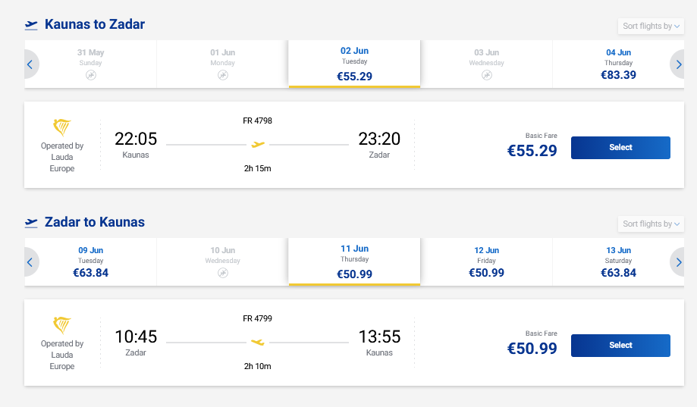Click the no-flight icon under 31 May

[x=91, y=75]
